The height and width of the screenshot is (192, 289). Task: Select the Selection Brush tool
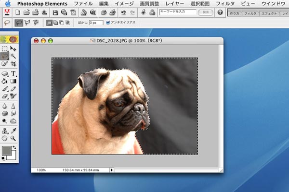(5, 64)
